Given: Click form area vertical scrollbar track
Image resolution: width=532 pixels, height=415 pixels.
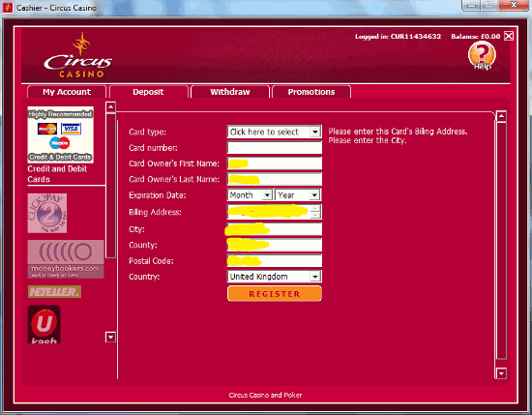Looking at the screenshot, I should click(x=501, y=241).
